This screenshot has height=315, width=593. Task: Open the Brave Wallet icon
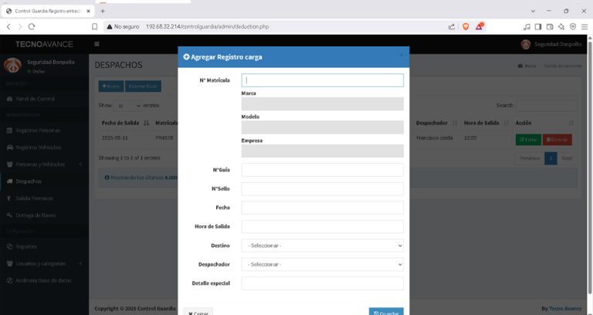[550, 26]
